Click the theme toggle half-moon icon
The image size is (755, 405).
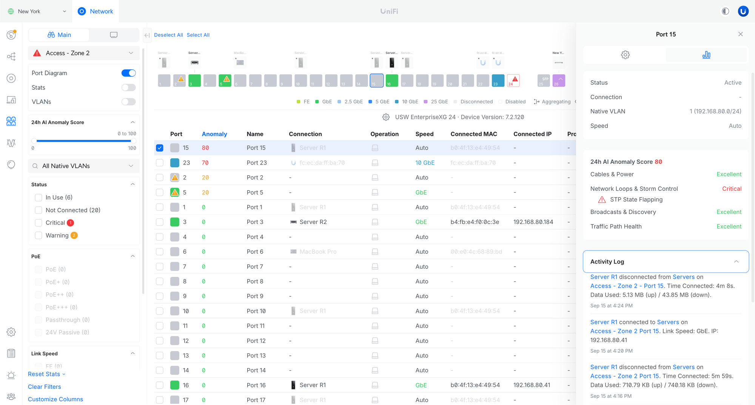coord(725,11)
